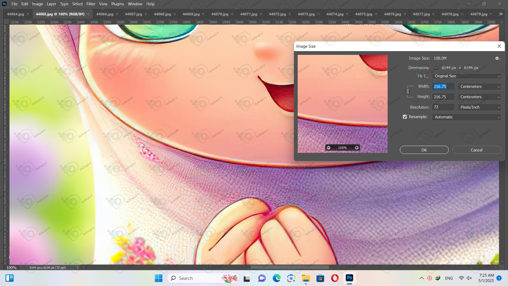Open the ENG language indicator
The height and width of the screenshot is (286, 508).
[449, 278]
